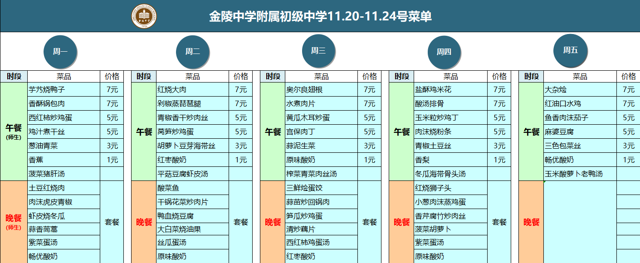Select the cell 剁椒蒸琵琶腿

pyautogui.click(x=193, y=104)
